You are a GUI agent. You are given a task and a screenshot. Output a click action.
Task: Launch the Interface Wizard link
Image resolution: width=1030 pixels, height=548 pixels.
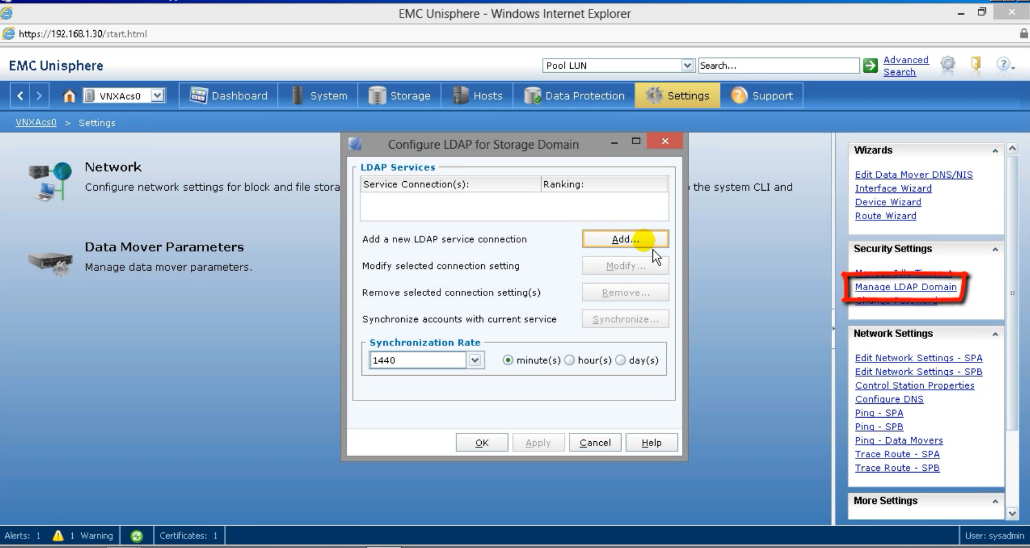click(893, 188)
